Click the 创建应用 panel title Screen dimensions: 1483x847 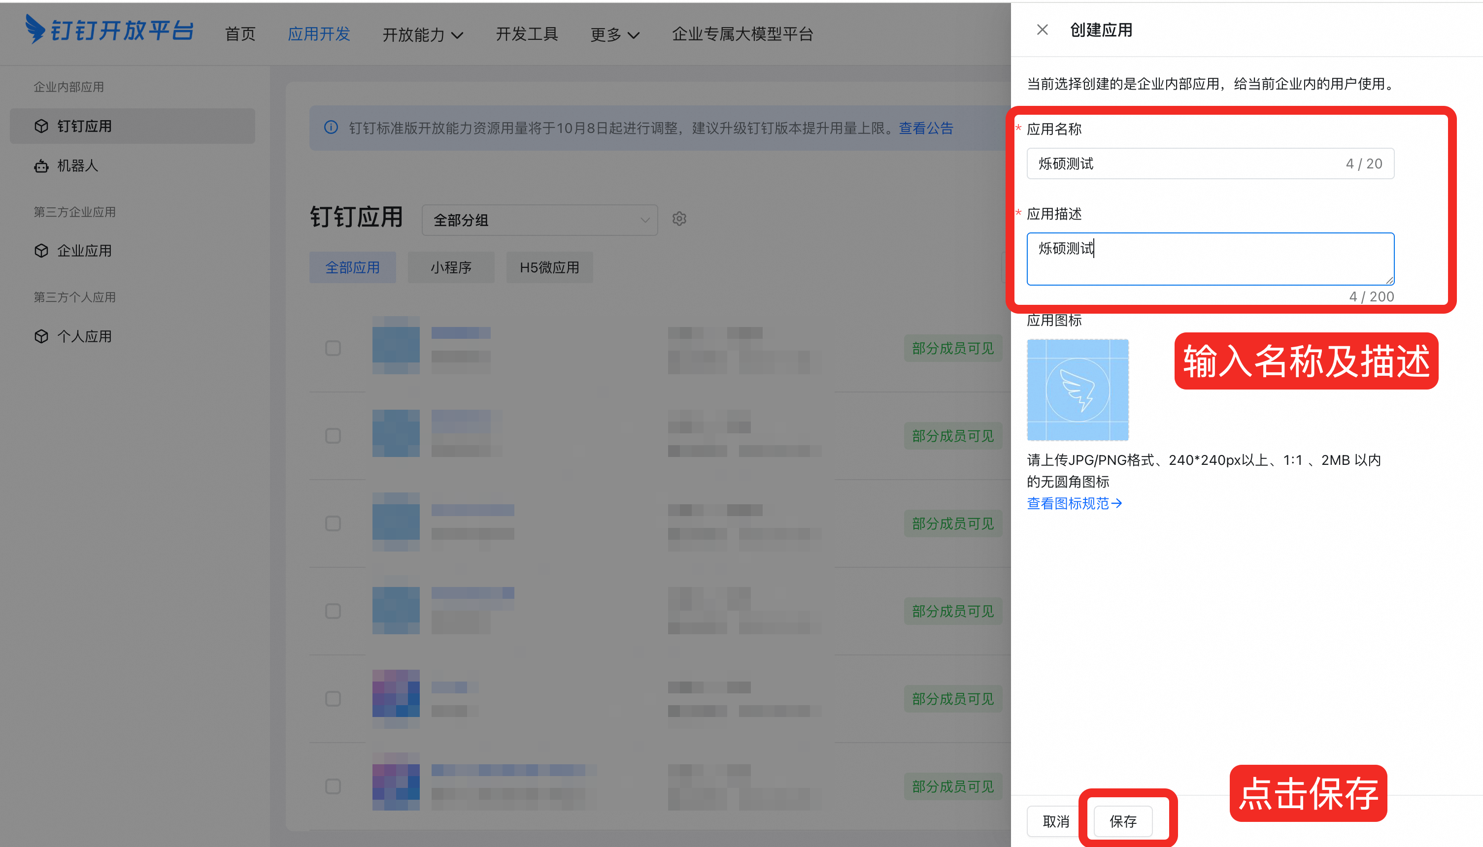coord(1101,30)
